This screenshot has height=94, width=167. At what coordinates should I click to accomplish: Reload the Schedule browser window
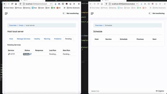[98, 4]
